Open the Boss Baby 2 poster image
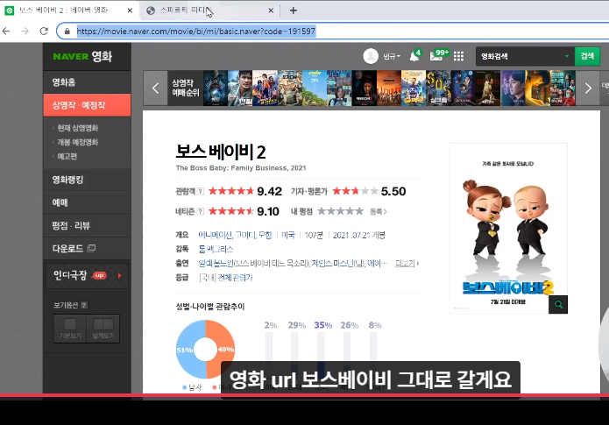The image size is (609, 425). (x=508, y=229)
